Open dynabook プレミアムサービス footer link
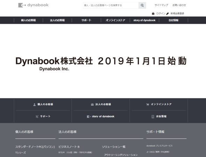This screenshot has width=206, height=157. pyautogui.click(x=160, y=146)
